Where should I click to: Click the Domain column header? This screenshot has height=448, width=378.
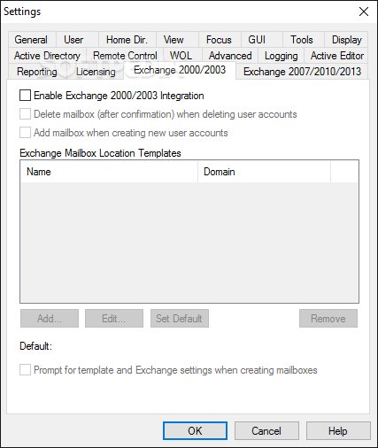coord(264,172)
